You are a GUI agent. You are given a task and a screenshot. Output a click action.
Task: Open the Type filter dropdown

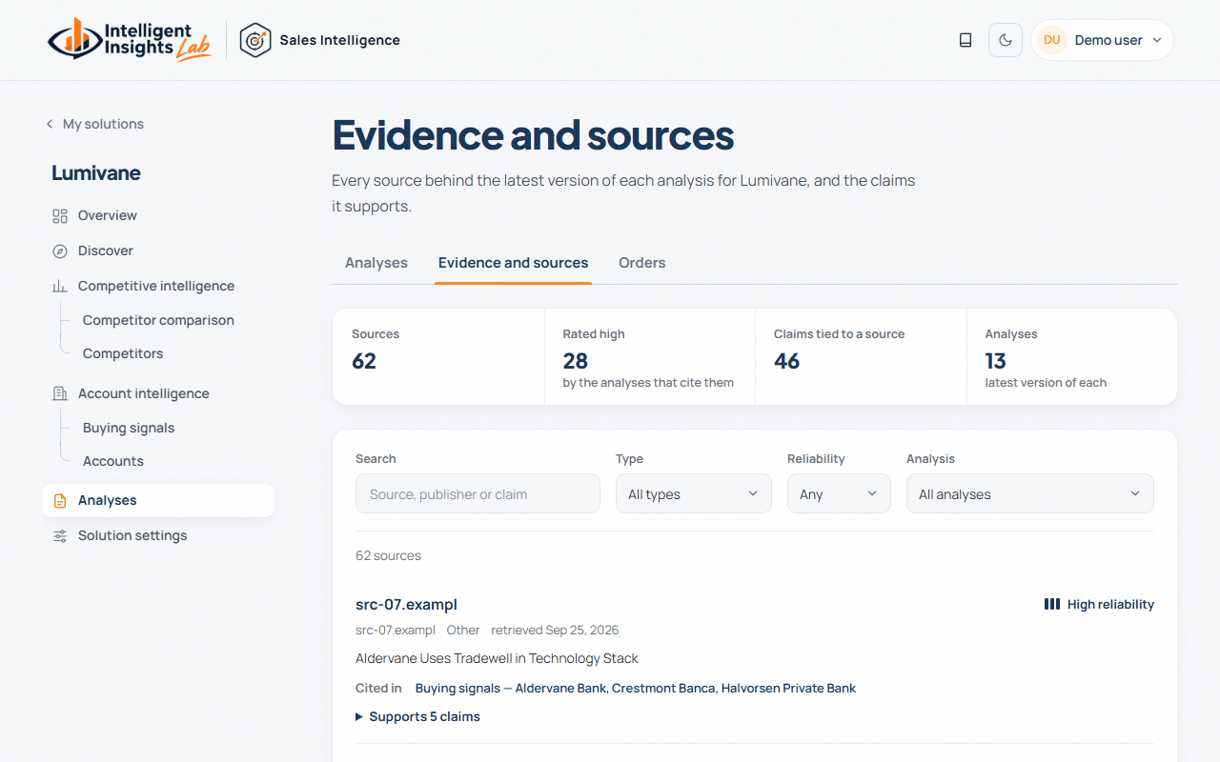click(x=694, y=493)
